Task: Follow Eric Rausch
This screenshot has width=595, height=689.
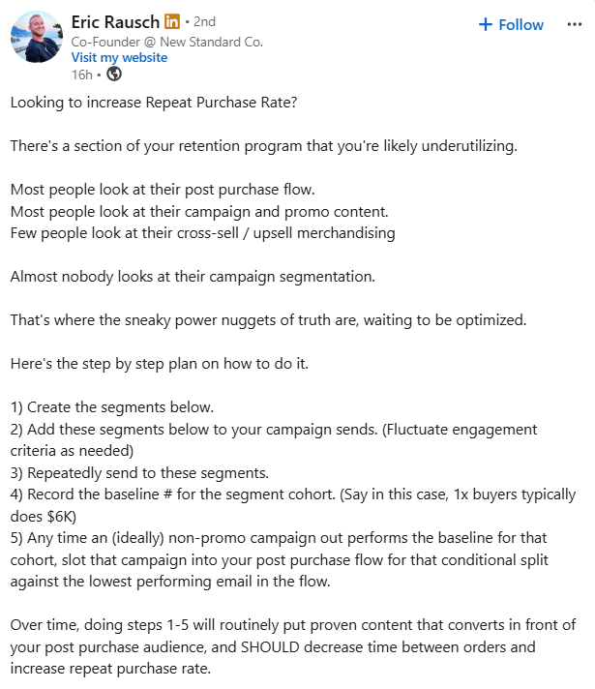Action: pyautogui.click(x=511, y=24)
